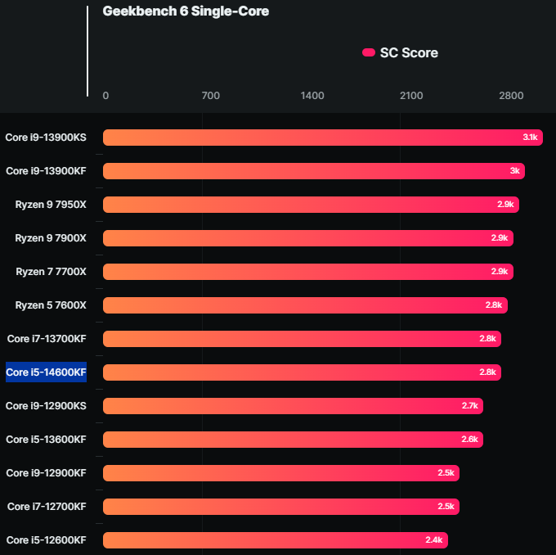Click the Ryzen 9 7950X label
The image size is (556, 555).
[51, 205]
